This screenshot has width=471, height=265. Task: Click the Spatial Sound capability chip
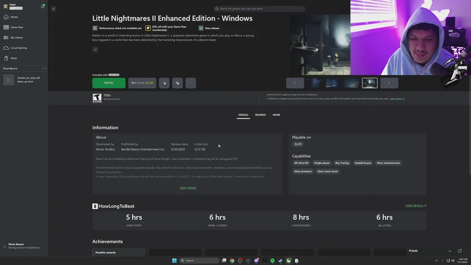[x=363, y=163]
